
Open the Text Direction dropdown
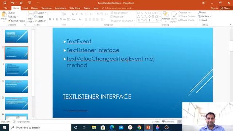coord(119,13)
